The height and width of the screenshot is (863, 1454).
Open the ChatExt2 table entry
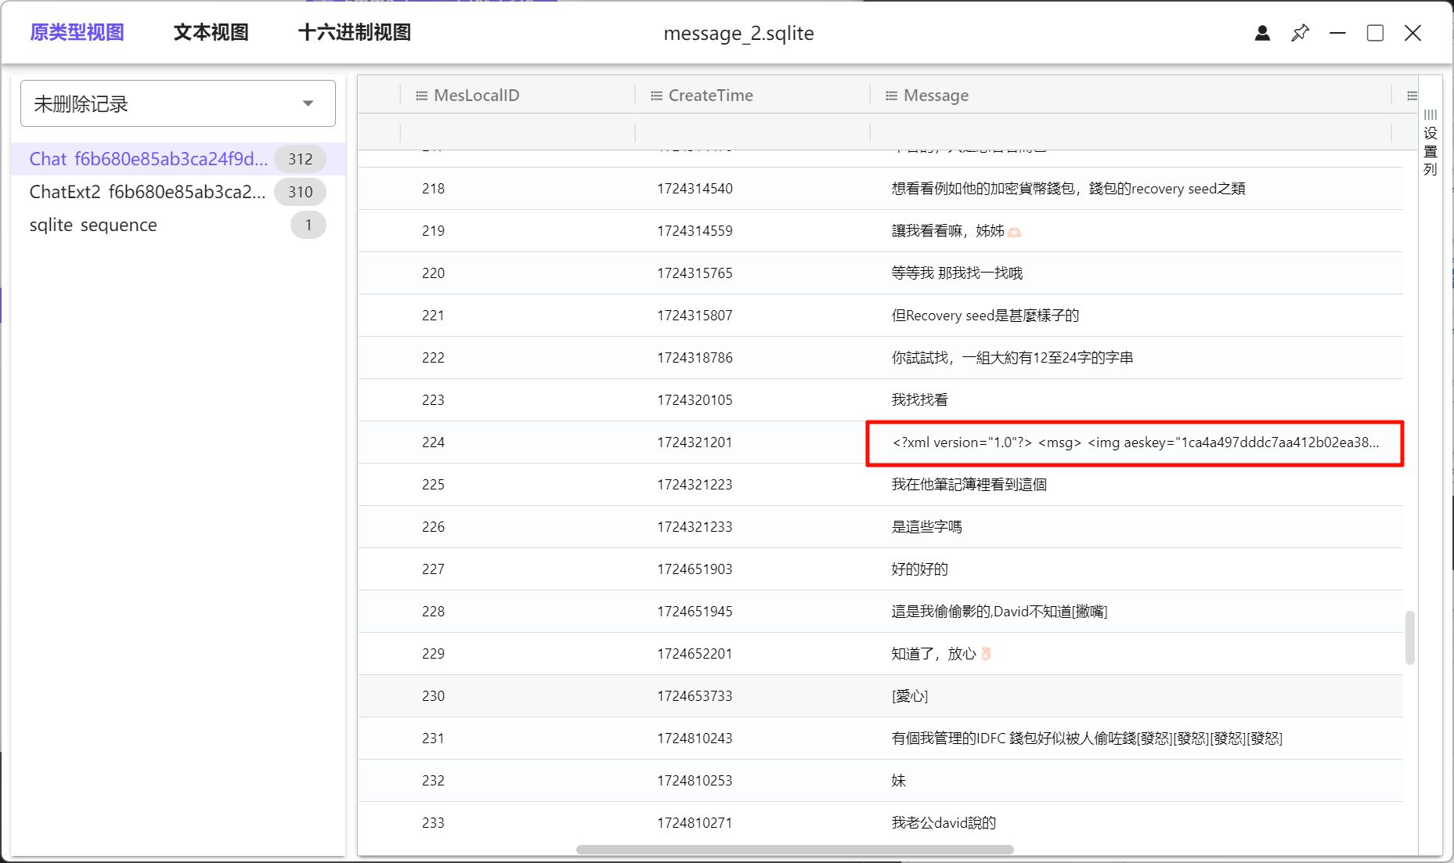click(x=147, y=192)
